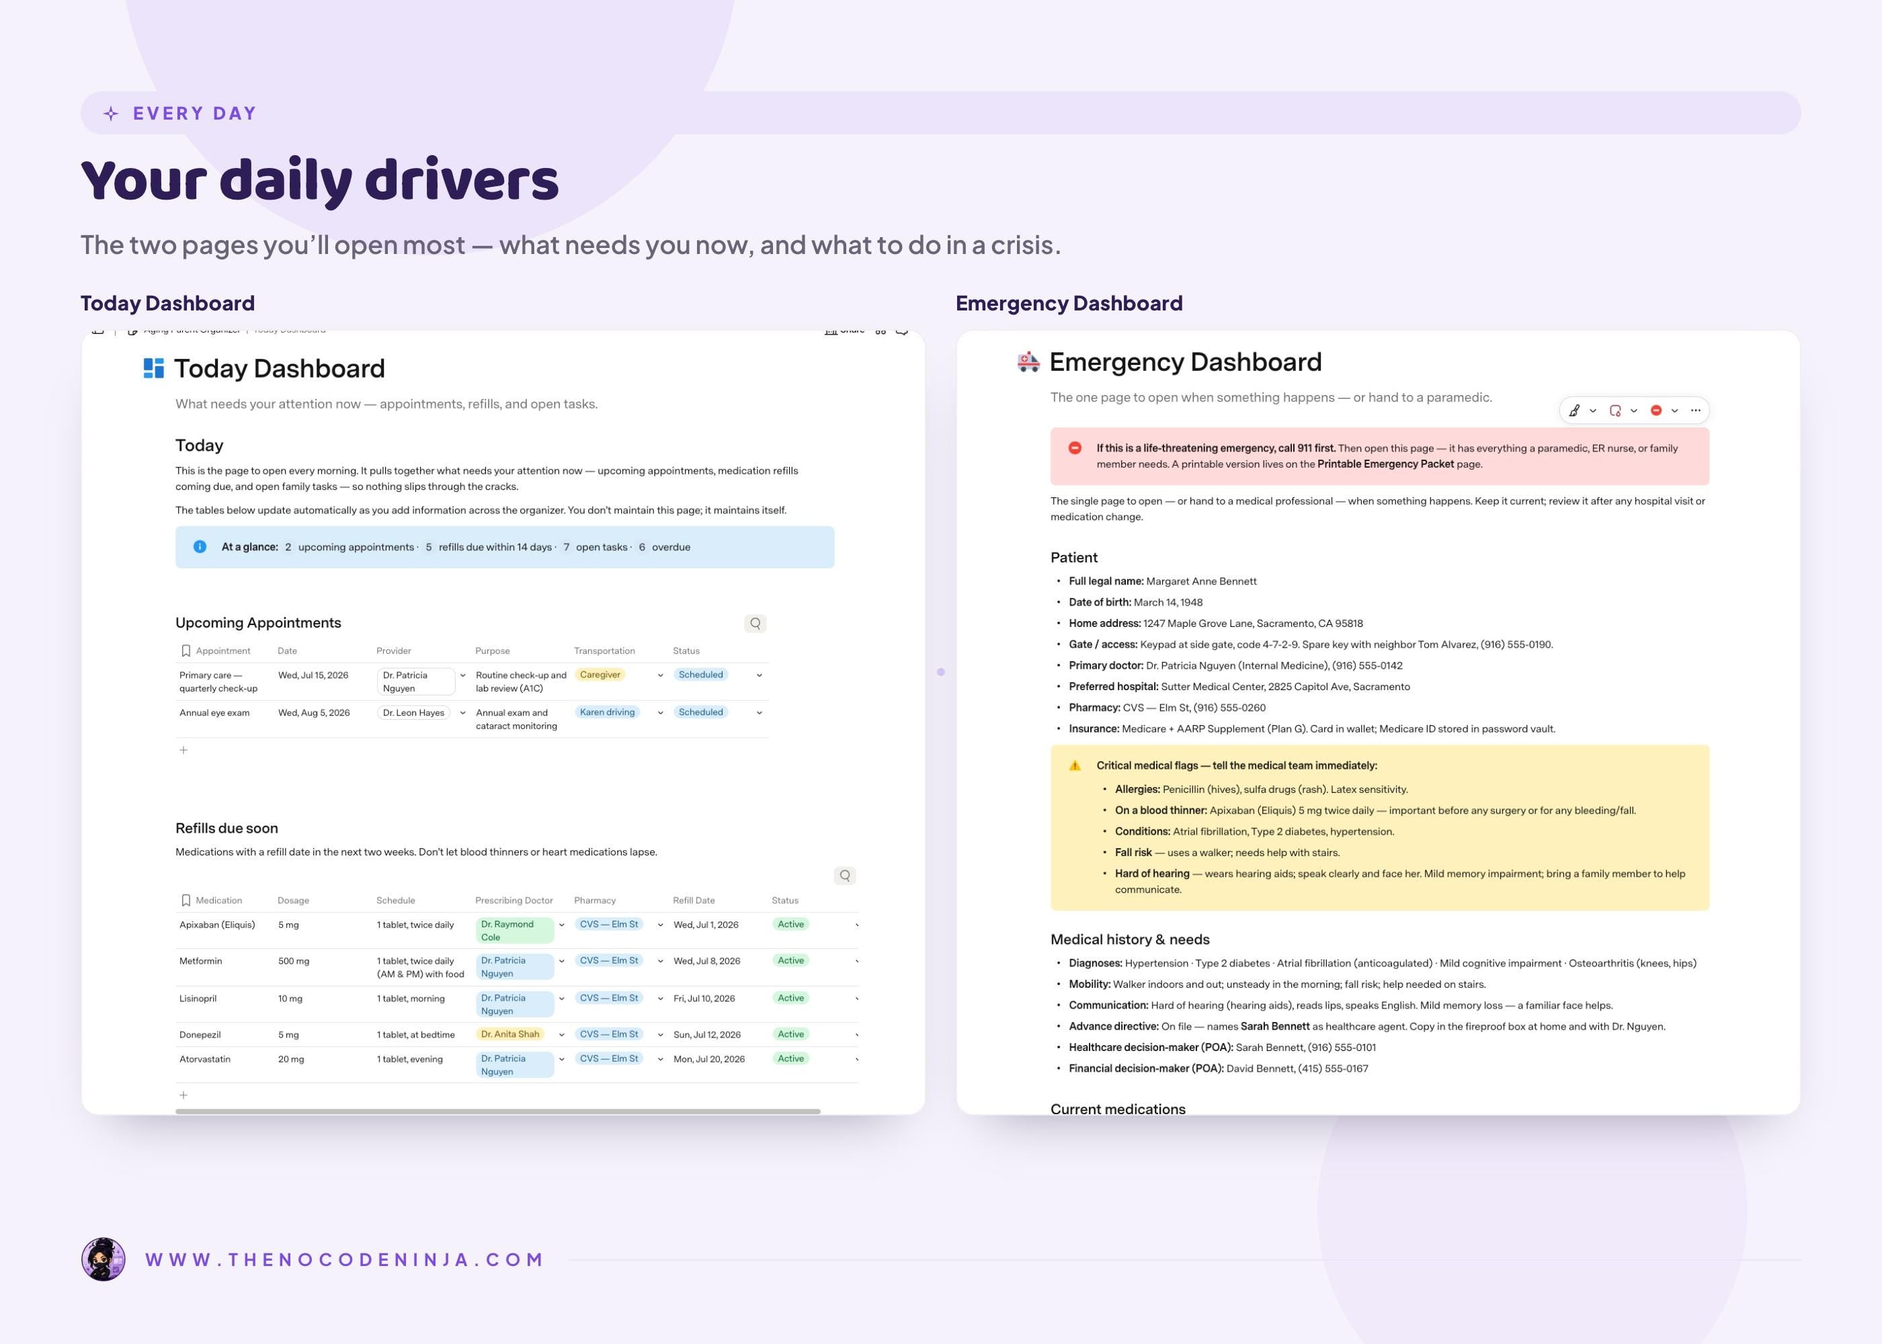The width and height of the screenshot is (1882, 1344).
Task: Expand the callout icon dropdown arrow
Action: (1674, 411)
